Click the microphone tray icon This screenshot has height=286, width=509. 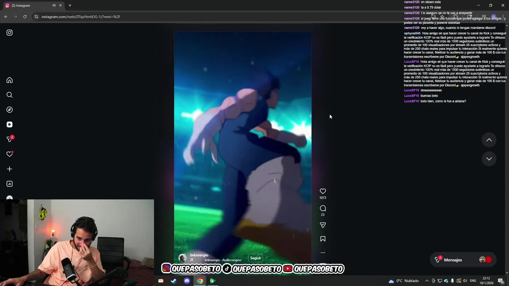(452, 281)
